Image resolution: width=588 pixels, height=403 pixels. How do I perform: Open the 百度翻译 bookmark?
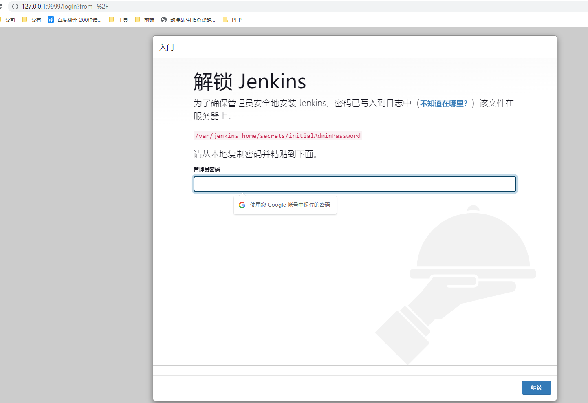[x=75, y=20]
